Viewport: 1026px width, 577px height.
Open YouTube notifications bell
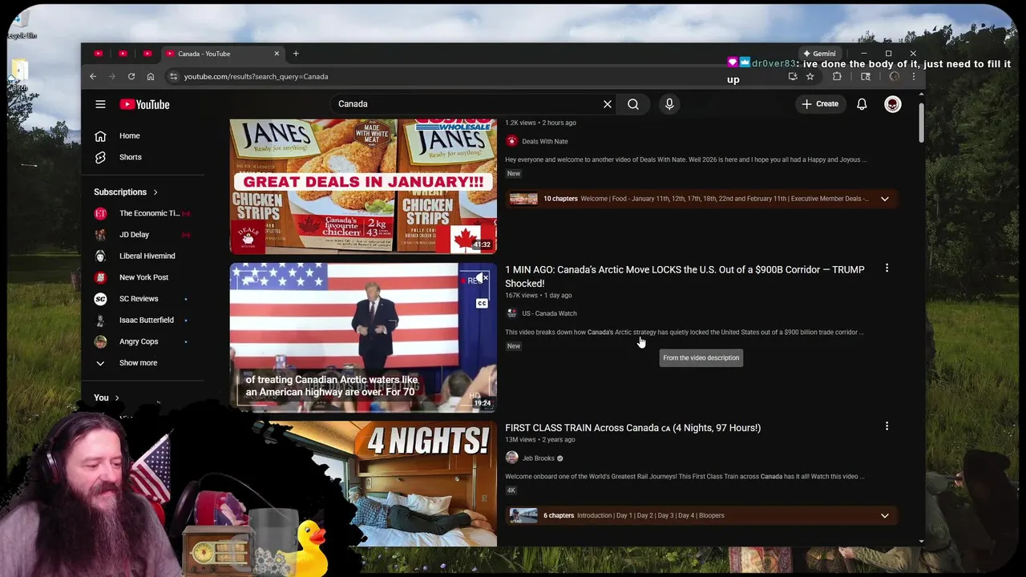tap(862, 104)
